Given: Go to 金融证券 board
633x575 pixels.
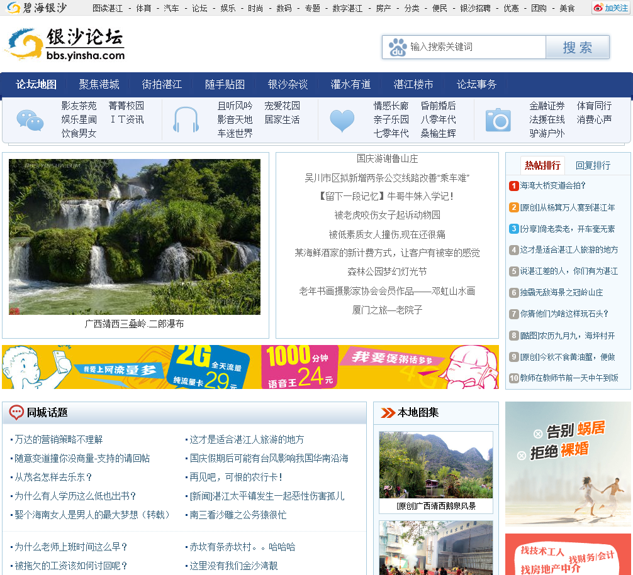Looking at the screenshot, I should pyautogui.click(x=547, y=106).
